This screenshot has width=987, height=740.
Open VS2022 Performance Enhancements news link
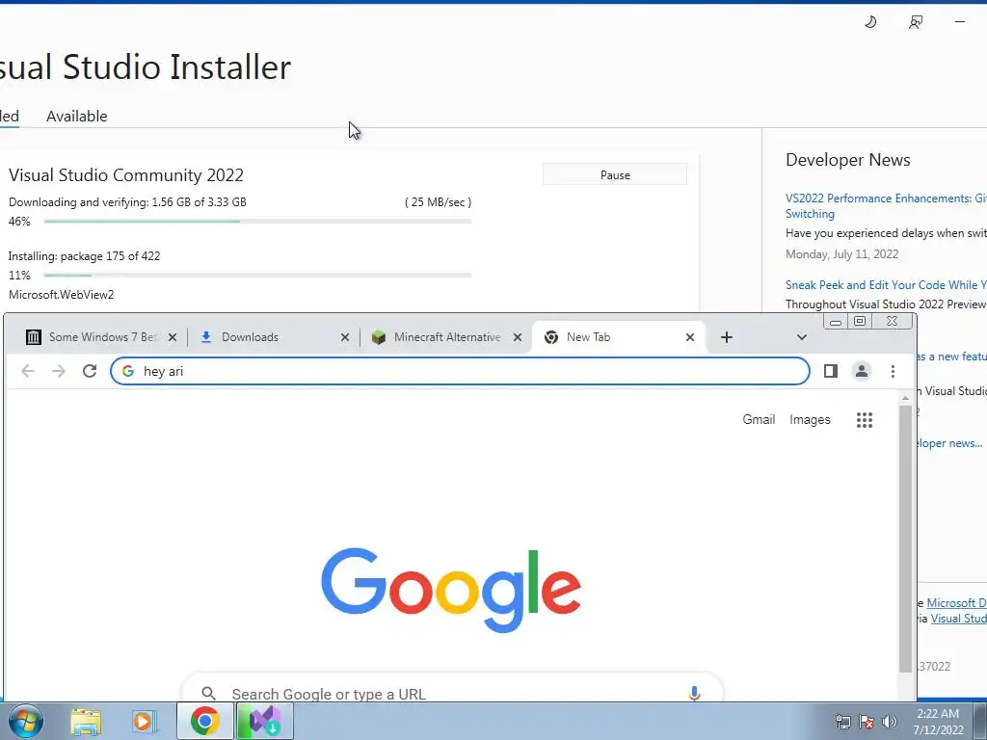886,206
